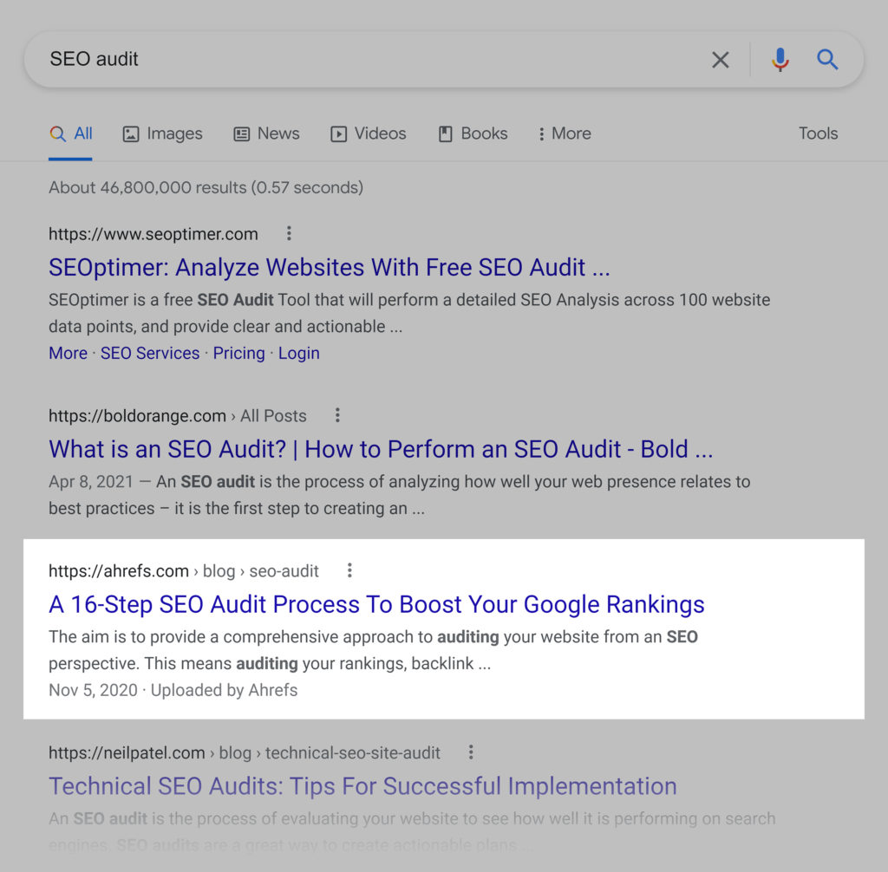
Task: Click the magnifying glass search icon
Action: tap(826, 59)
